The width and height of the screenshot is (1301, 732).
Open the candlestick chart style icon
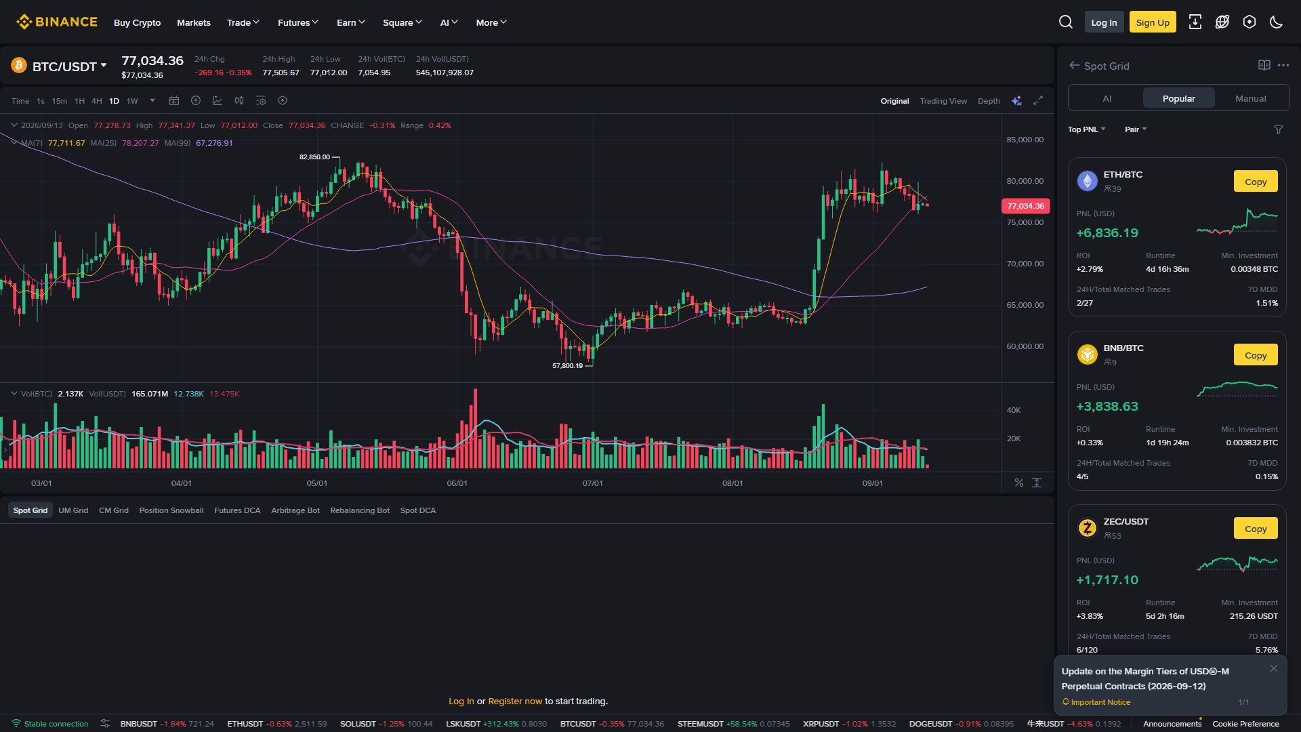[239, 101]
